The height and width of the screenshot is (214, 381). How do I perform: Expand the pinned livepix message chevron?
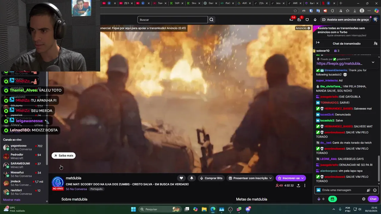coord(373,62)
